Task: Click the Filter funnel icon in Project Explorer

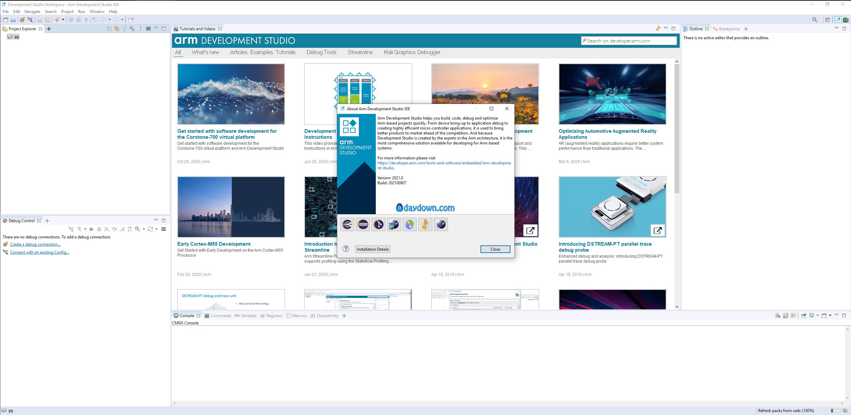Action: tap(124, 29)
